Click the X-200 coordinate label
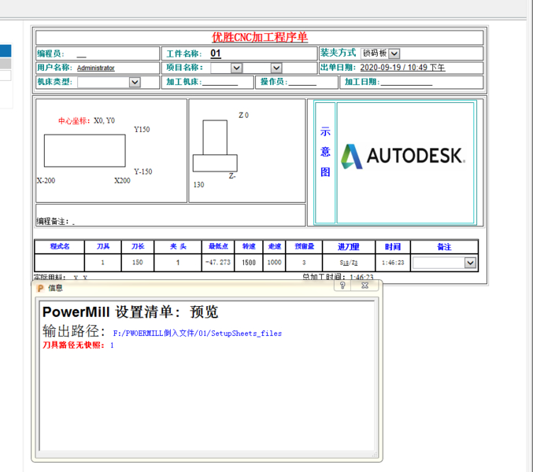533x472 pixels. [46, 181]
